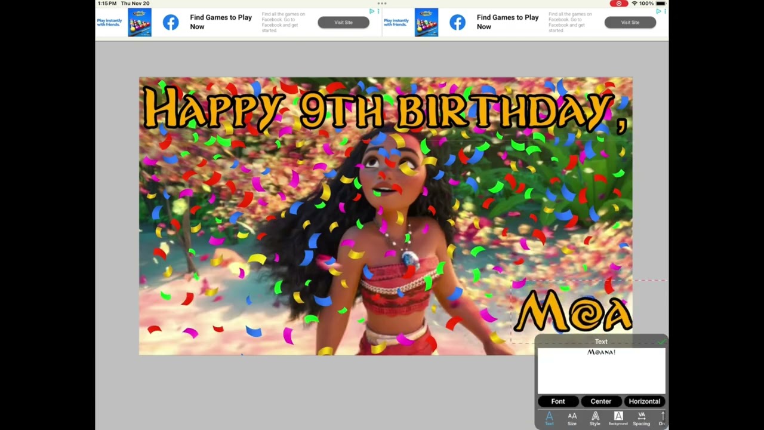Click the Moana! text input box
Image resolution: width=764 pixels, height=430 pixels.
601,370
